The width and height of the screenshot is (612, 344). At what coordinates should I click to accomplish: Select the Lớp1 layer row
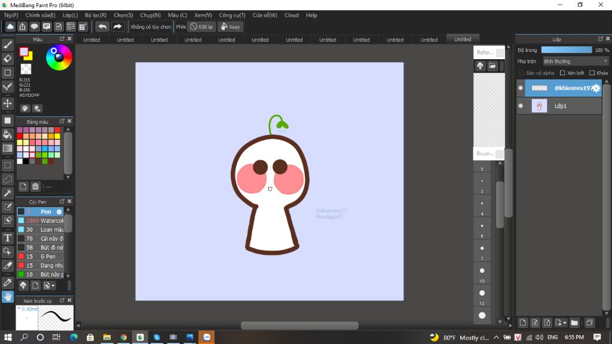559,106
